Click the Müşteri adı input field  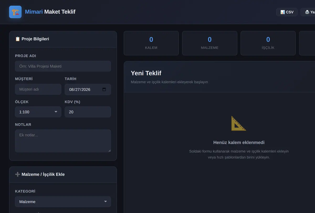38,89
